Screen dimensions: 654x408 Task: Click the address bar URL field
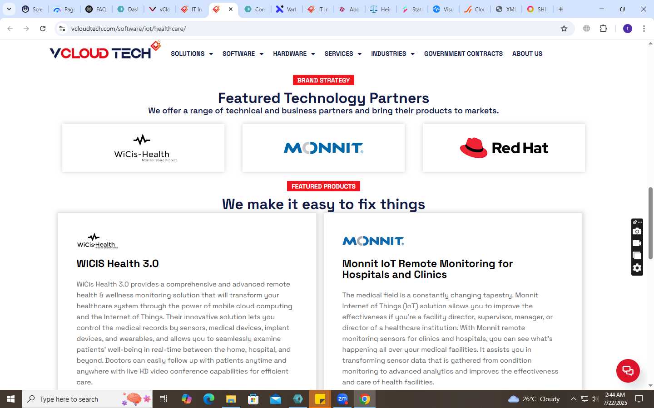(x=313, y=29)
